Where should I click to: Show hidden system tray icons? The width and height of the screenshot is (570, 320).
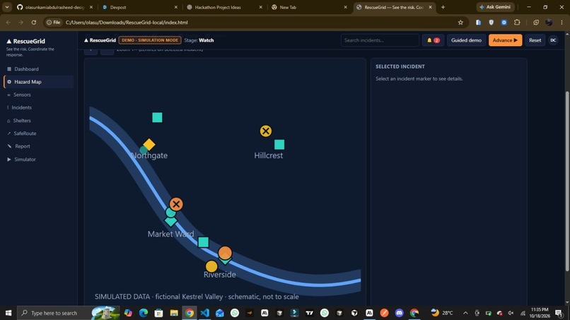click(465, 313)
